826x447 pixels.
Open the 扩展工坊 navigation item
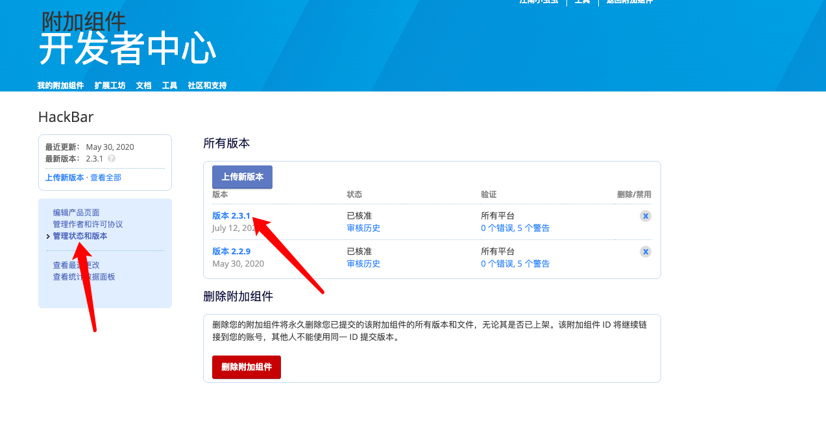(110, 86)
